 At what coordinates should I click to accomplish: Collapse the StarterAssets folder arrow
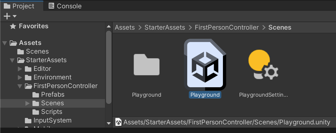click(12, 60)
